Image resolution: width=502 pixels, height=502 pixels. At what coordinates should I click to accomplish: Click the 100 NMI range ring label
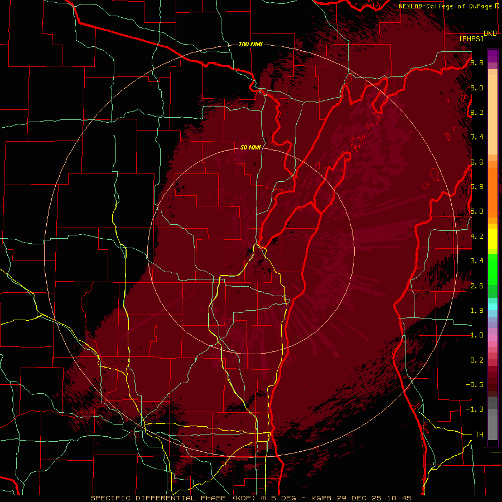[250, 44]
